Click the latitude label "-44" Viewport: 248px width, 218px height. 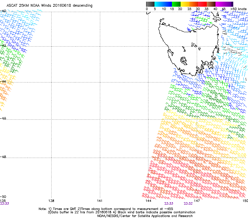[3, 81]
